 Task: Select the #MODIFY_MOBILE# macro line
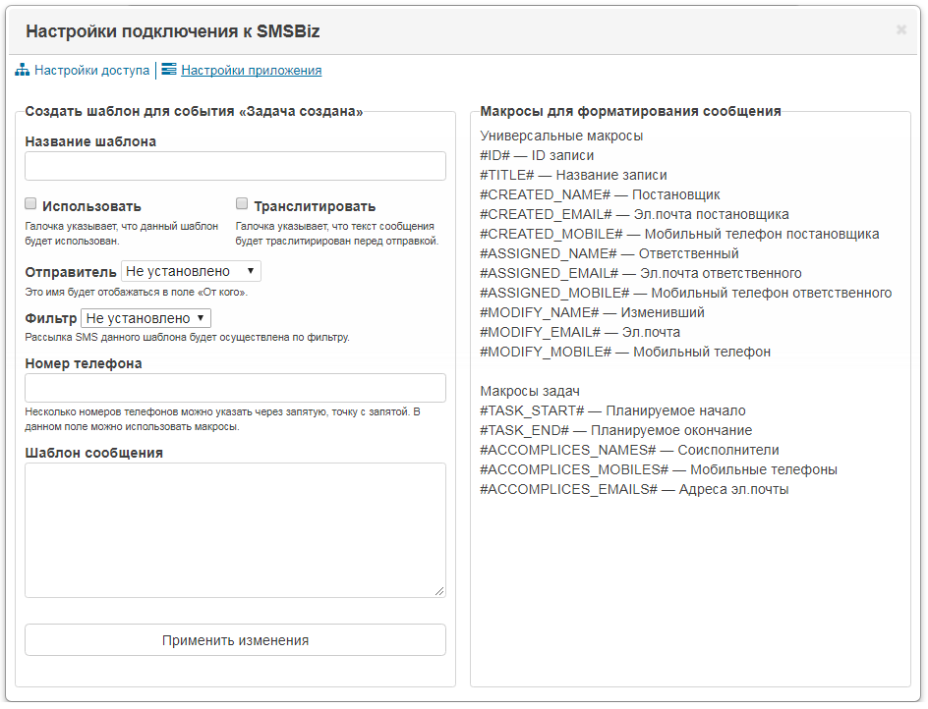click(625, 352)
